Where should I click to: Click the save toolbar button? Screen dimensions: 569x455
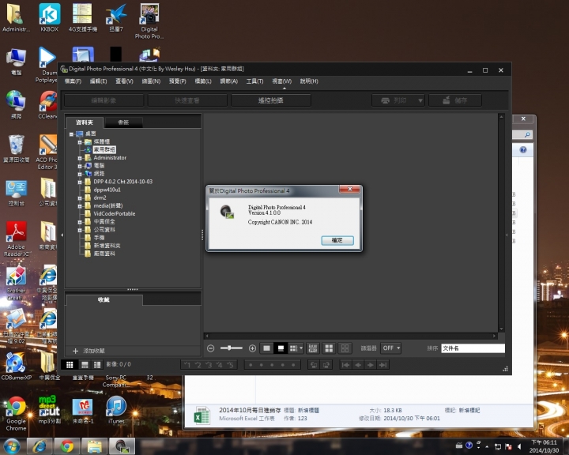point(455,100)
